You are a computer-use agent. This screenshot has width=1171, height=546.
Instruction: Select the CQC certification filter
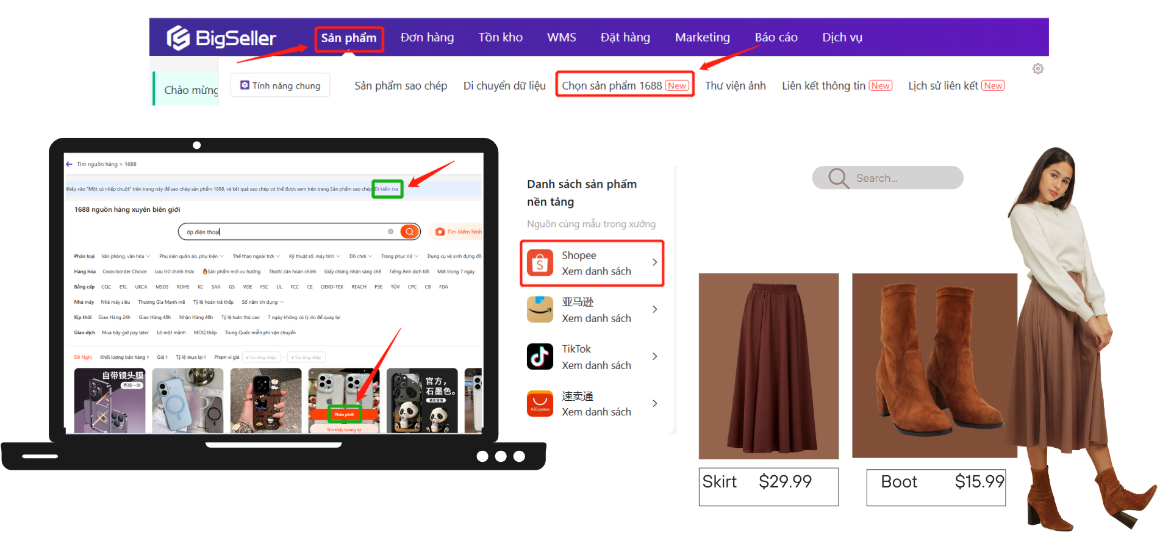[106, 287]
